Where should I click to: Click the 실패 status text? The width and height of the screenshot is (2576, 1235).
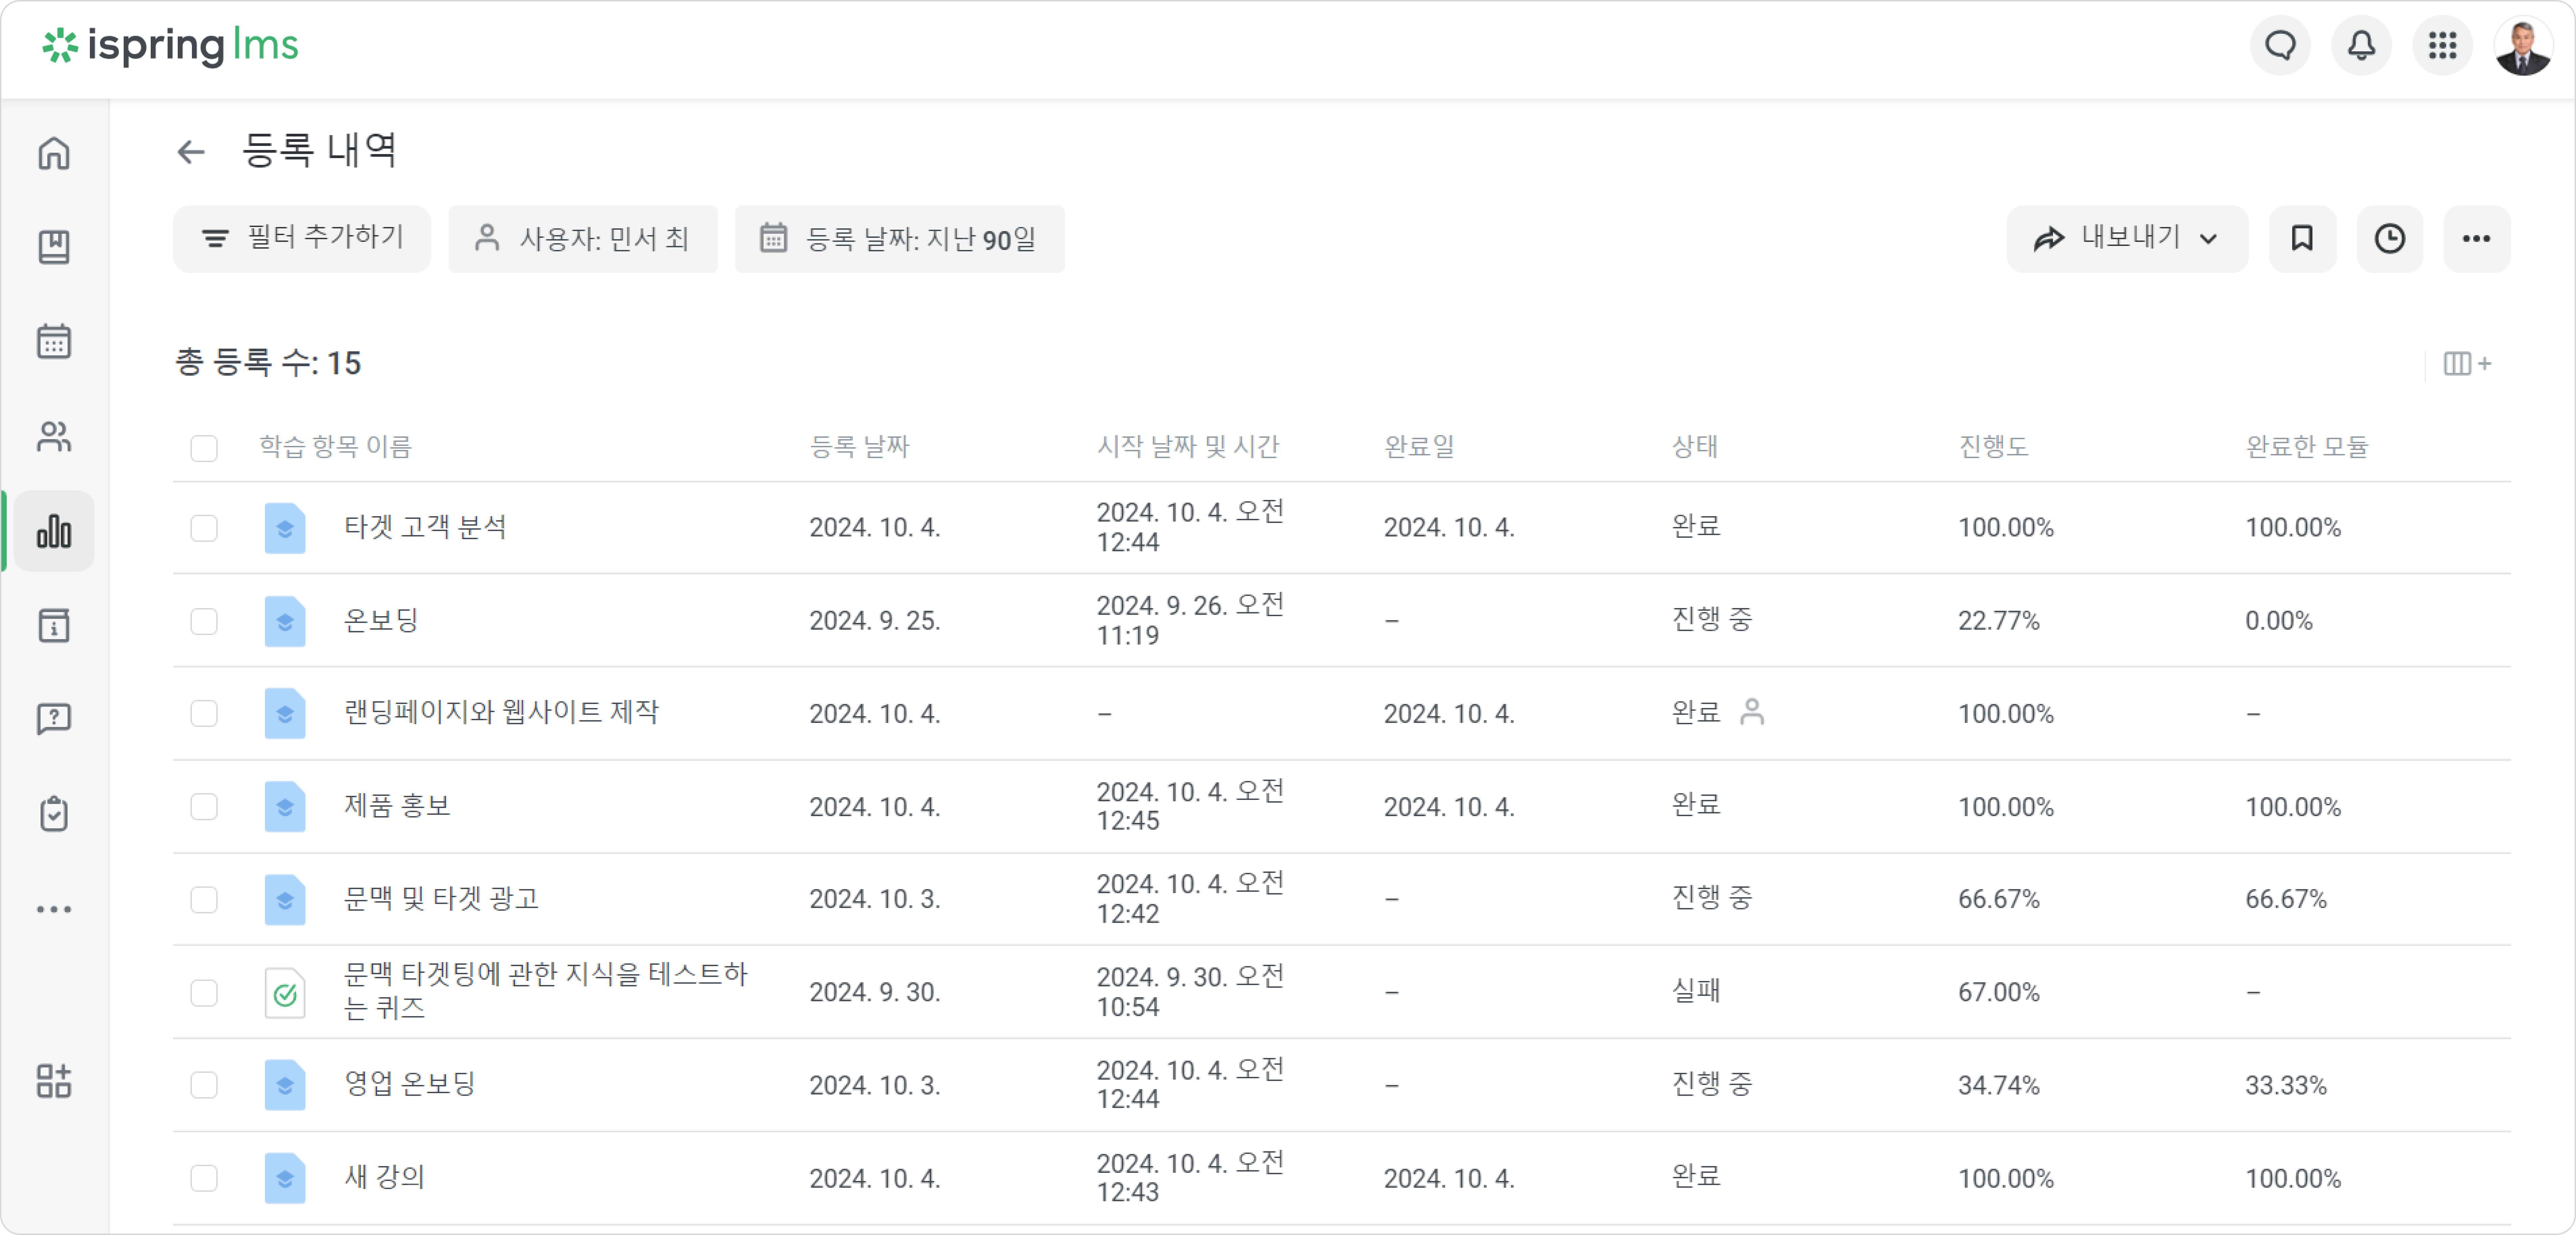click(1696, 991)
